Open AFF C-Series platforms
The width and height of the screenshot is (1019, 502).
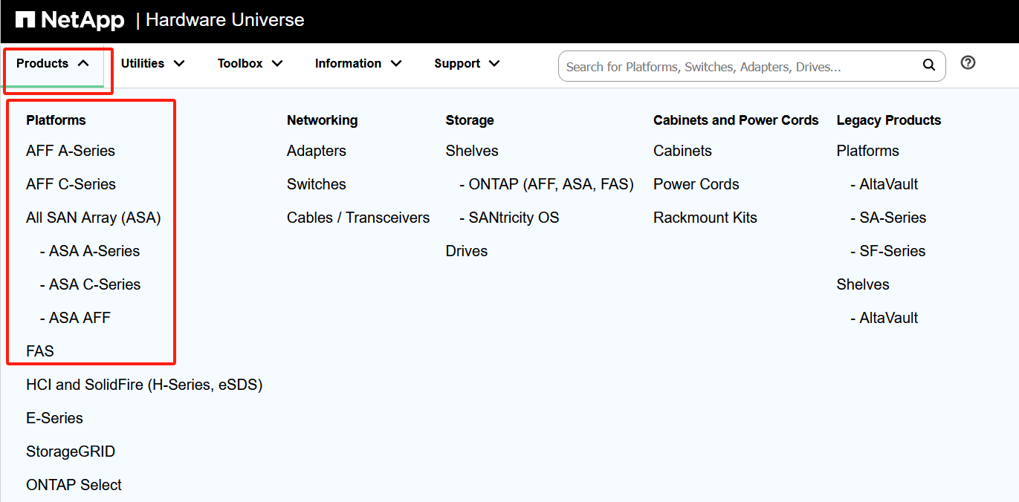tap(71, 184)
